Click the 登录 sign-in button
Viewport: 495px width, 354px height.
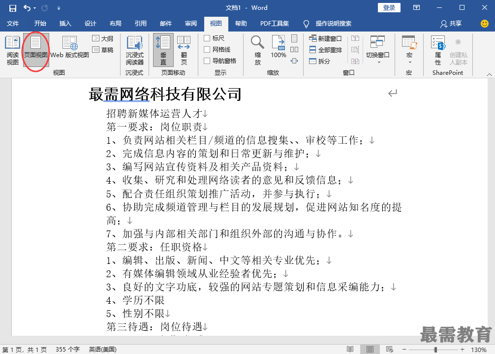click(x=389, y=7)
